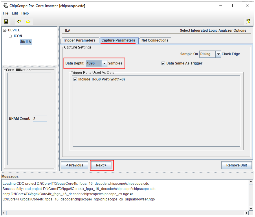Select the U0: ILA tree item
The height and width of the screenshot is (217, 255).
(x=25, y=42)
